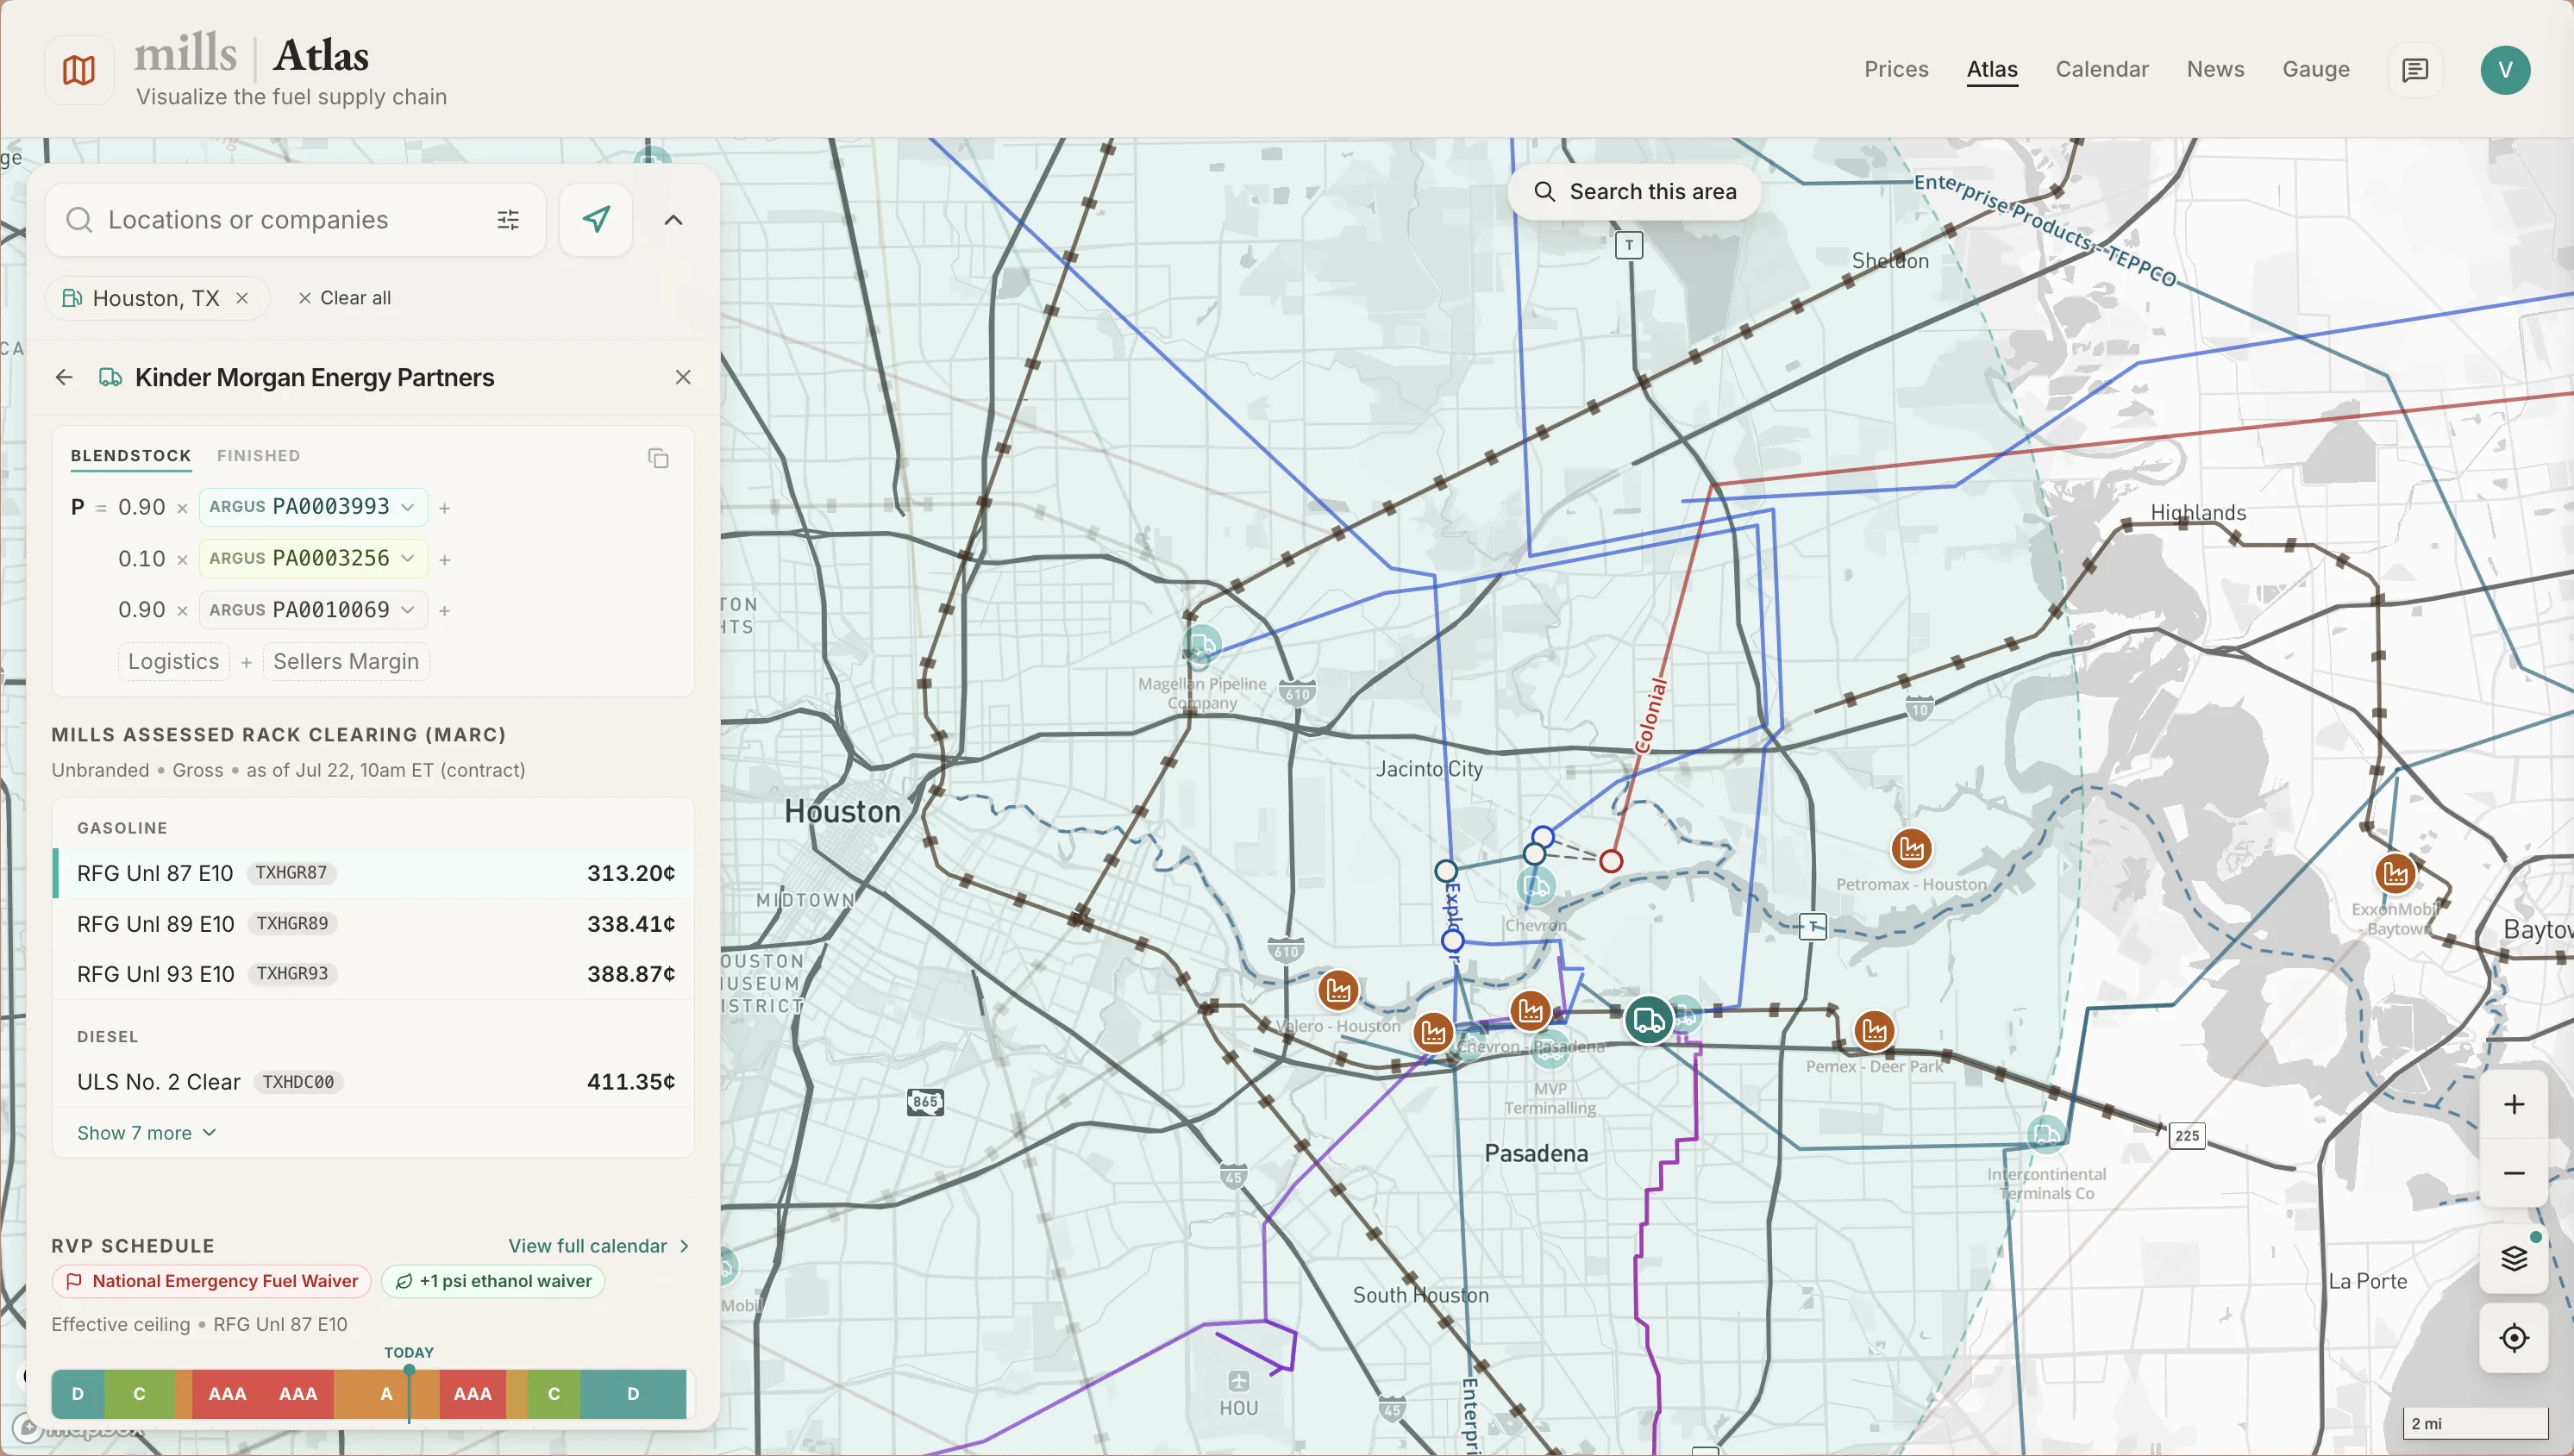Click Clear all filters

344,298
